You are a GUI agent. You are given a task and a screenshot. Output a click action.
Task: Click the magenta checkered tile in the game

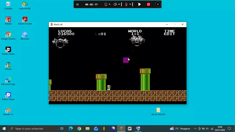pos(126,60)
